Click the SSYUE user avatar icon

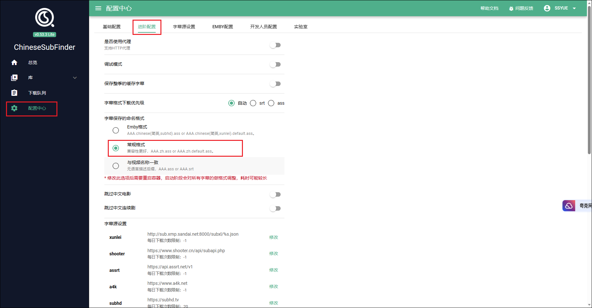[547, 8]
